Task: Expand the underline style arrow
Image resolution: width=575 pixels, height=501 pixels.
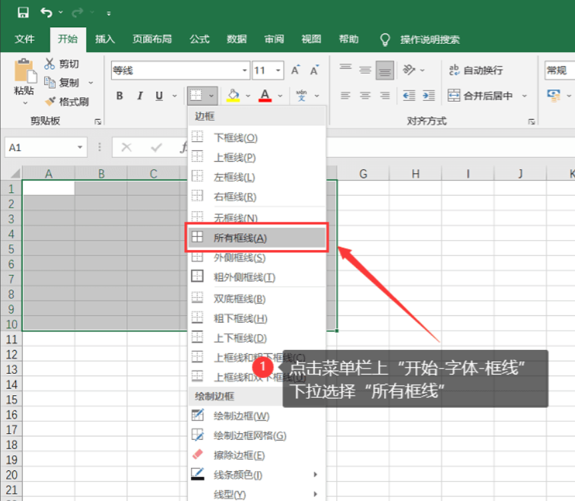Action: pos(175,96)
